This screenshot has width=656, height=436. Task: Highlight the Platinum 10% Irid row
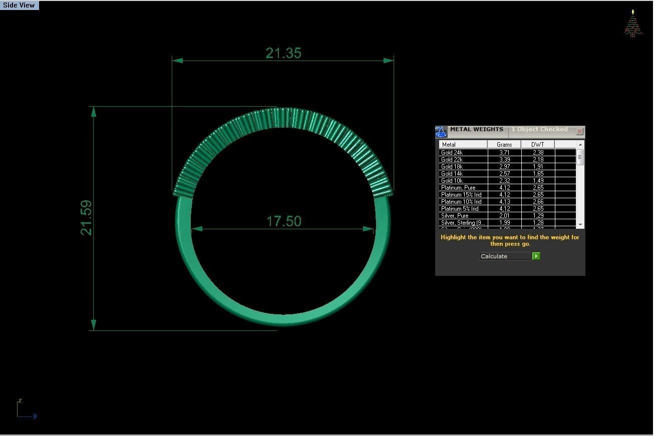coord(508,202)
